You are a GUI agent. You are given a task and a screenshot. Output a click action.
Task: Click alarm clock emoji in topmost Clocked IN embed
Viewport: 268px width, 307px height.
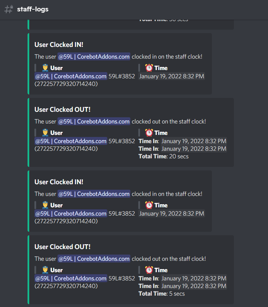coord(149,68)
